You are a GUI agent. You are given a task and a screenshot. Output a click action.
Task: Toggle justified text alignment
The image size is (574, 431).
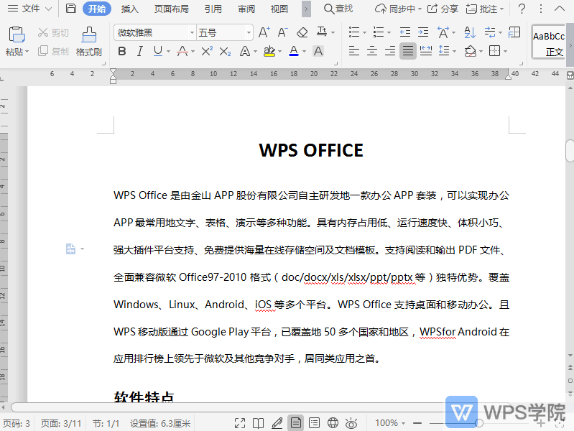[408, 51]
